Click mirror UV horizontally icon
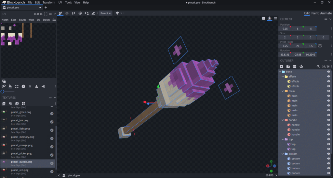This screenshot has width=333, height=178. click(36, 86)
